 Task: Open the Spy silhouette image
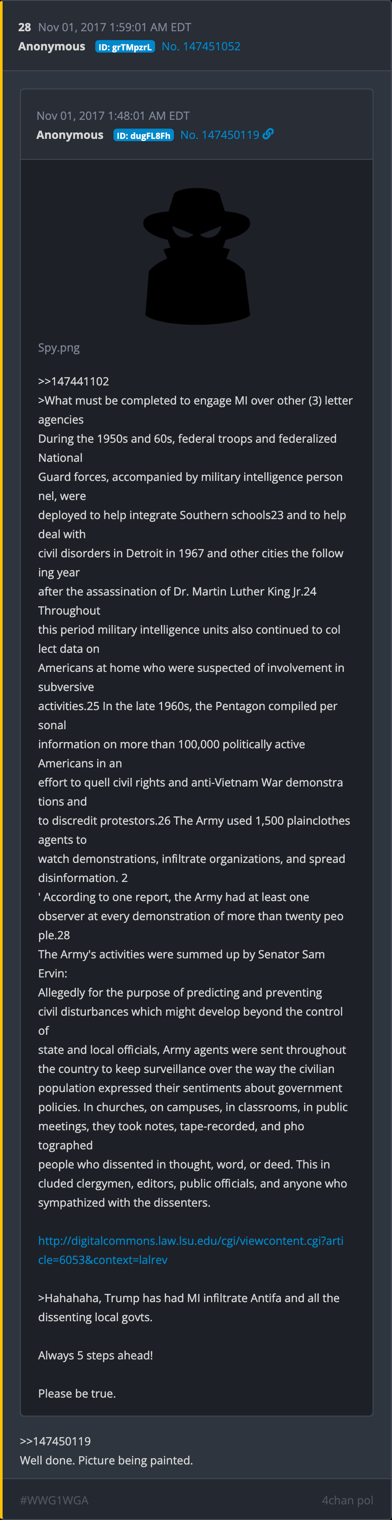197,256
